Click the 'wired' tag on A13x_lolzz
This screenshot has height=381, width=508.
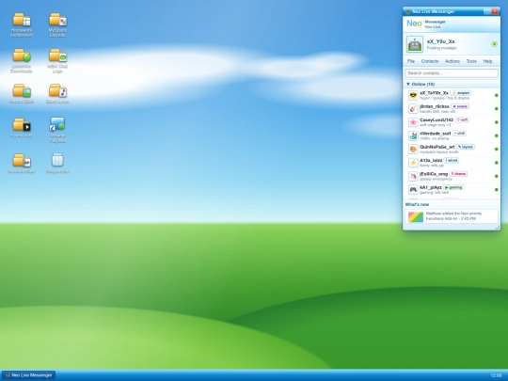click(452, 160)
